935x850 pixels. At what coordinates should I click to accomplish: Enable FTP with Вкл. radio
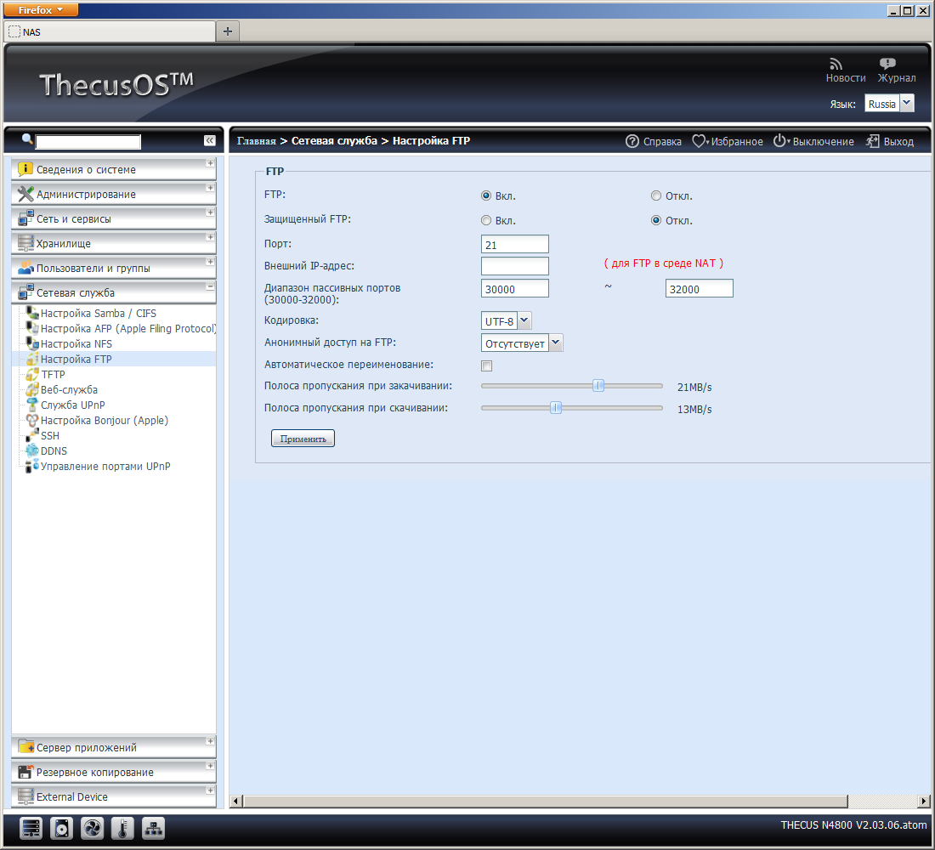coord(486,195)
